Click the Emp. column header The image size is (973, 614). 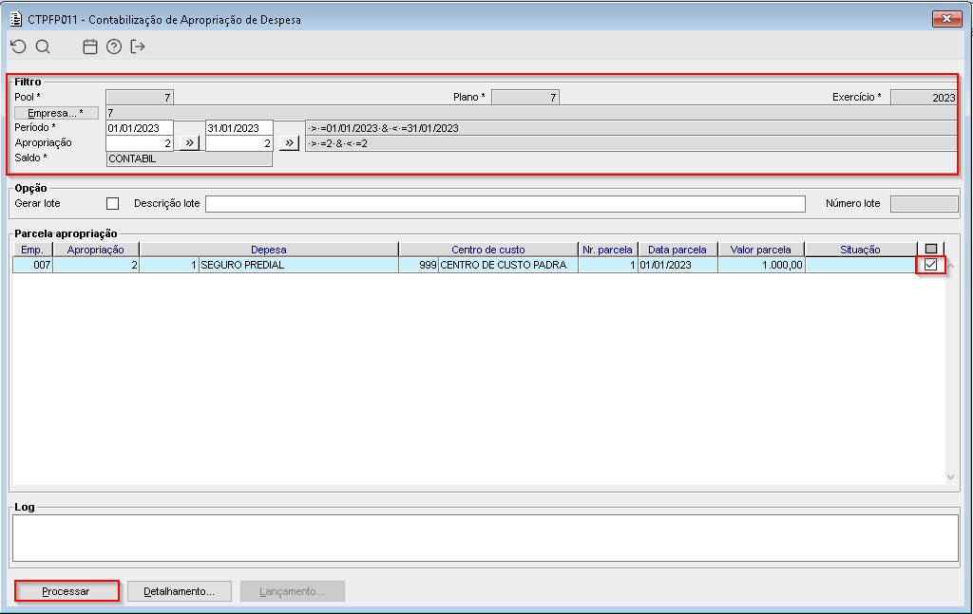click(x=32, y=249)
